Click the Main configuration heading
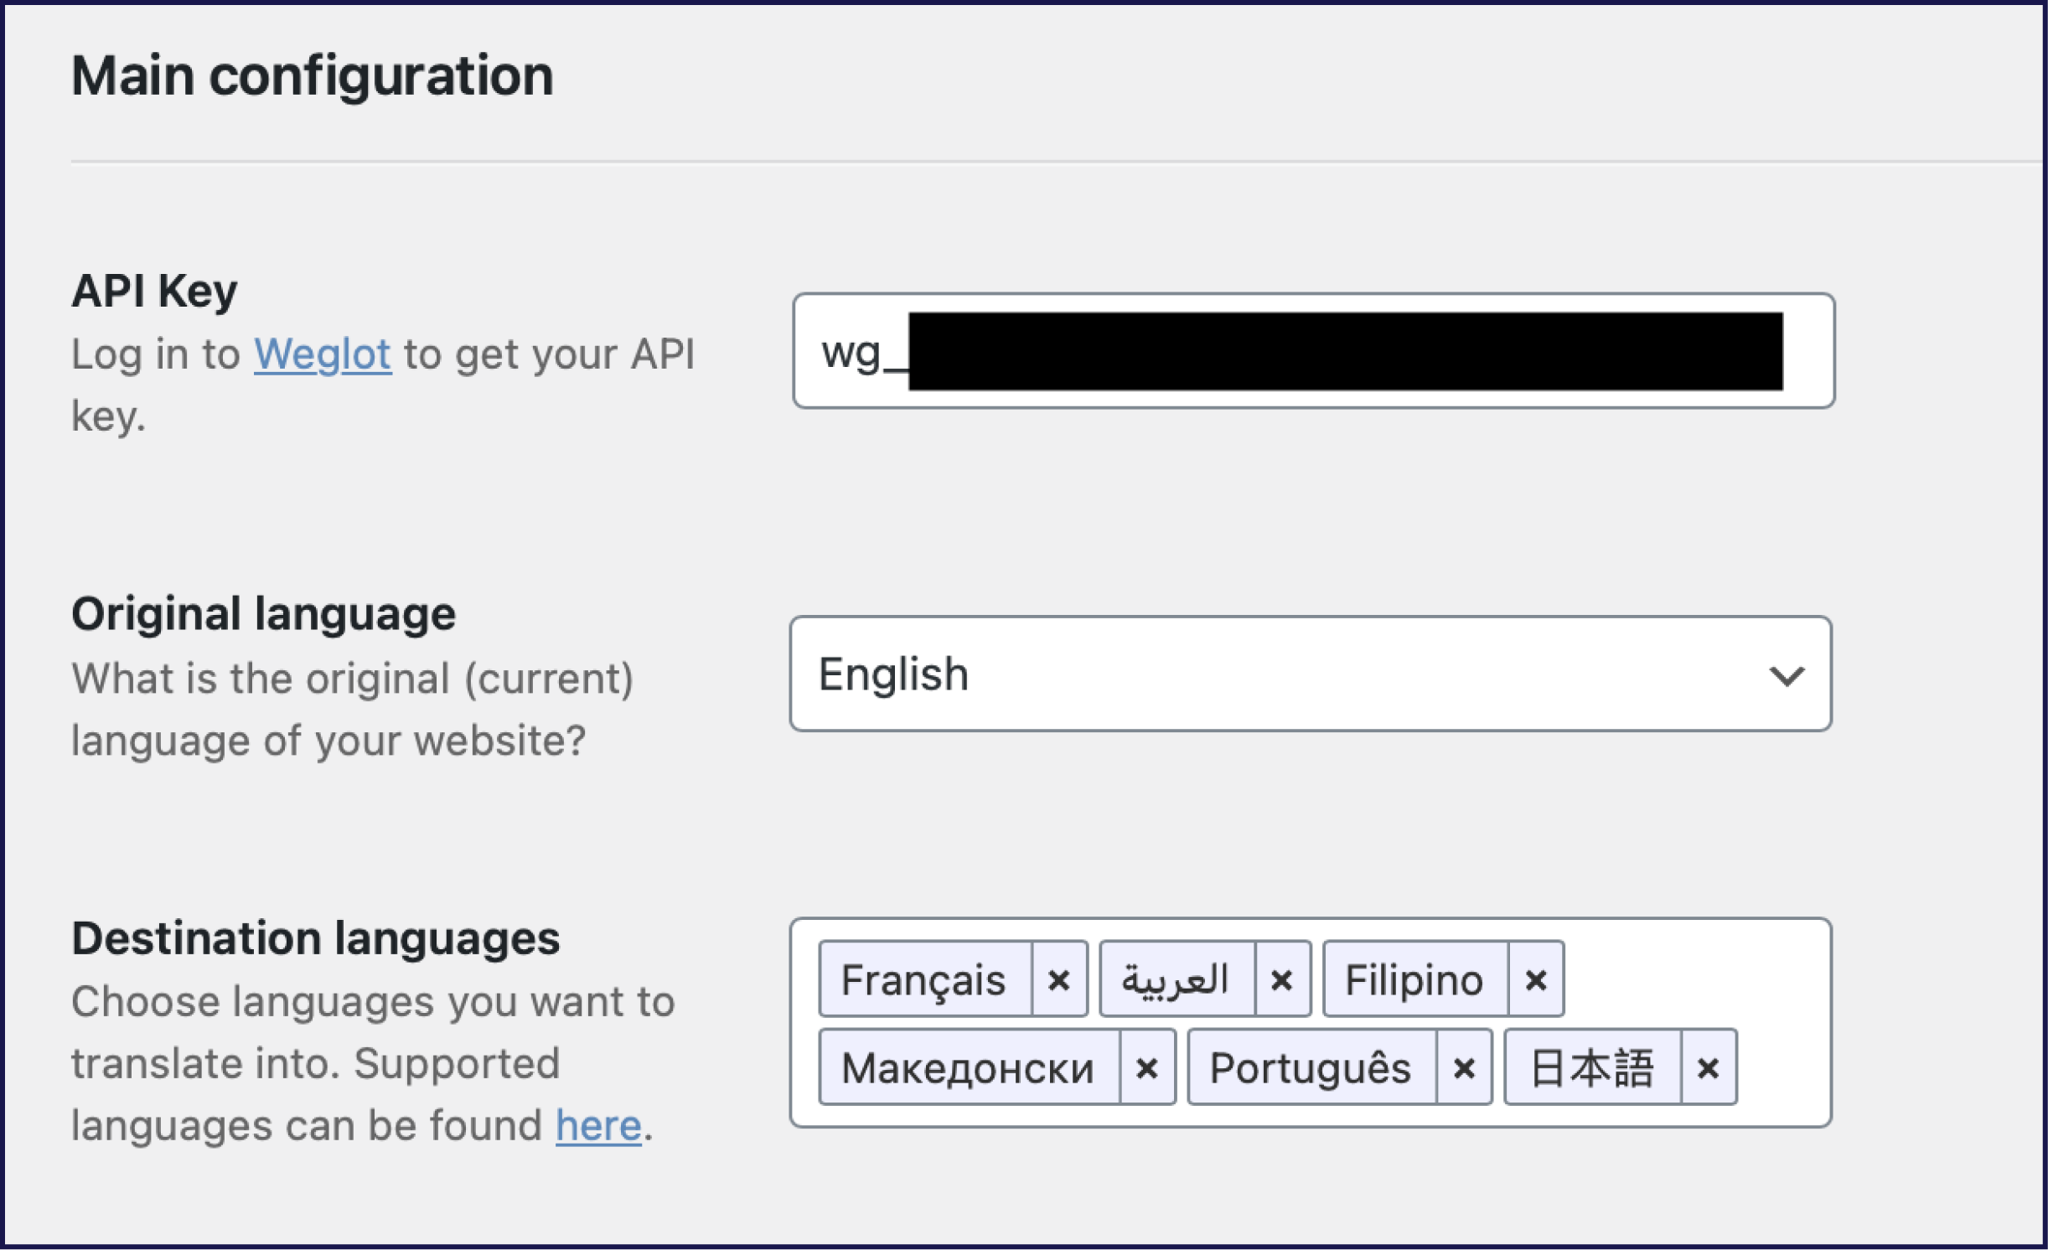This screenshot has width=2048, height=1250. (x=313, y=76)
